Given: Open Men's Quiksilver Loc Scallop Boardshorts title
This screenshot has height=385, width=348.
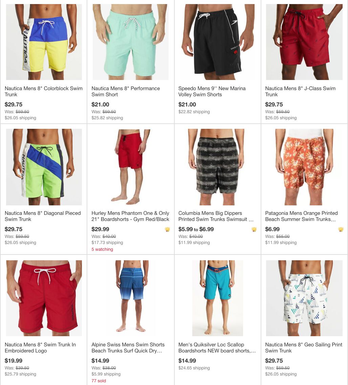Looking at the screenshot, I should [x=217, y=348].
